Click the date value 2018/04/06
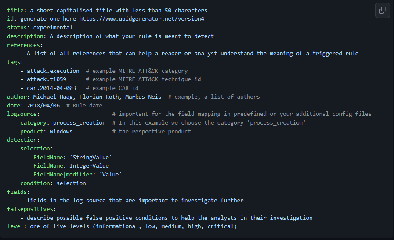 42,105
